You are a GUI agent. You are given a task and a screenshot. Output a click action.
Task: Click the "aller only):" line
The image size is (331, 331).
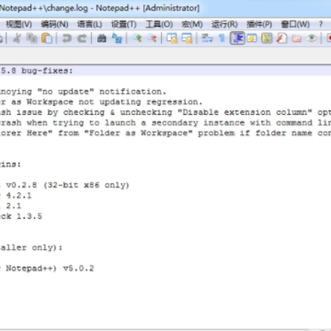[x=31, y=247]
